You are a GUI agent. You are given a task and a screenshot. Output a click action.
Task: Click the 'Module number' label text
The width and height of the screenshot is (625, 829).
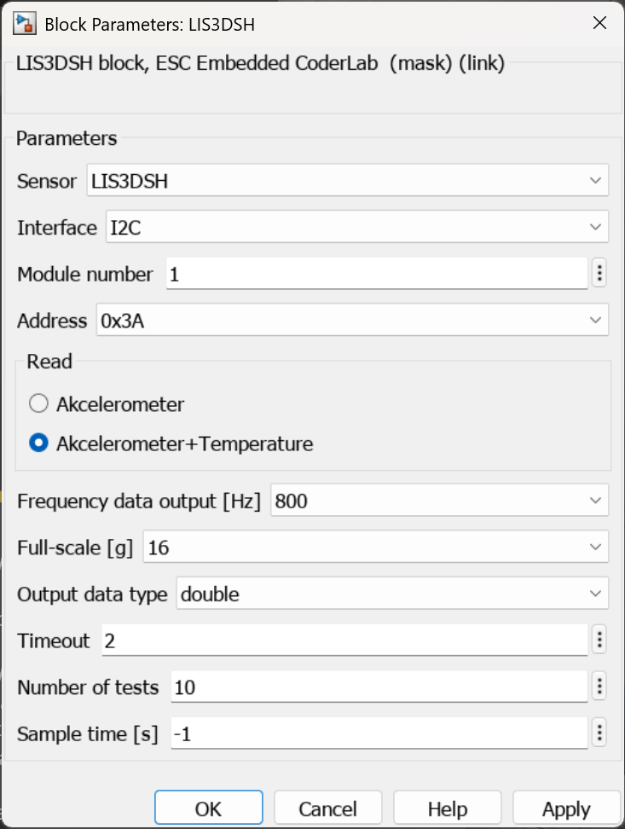tap(85, 274)
